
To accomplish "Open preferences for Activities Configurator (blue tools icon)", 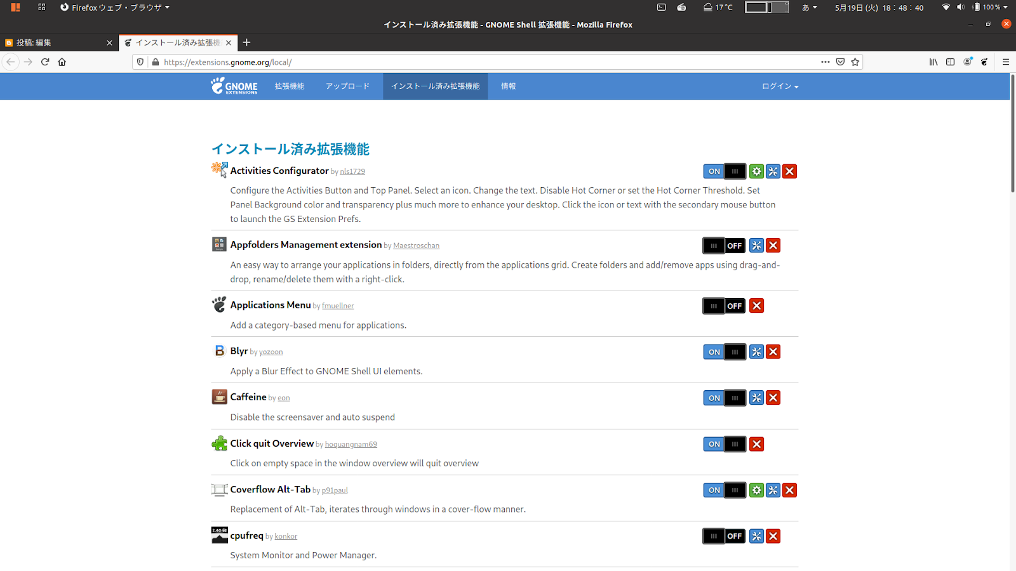I will click(x=773, y=171).
